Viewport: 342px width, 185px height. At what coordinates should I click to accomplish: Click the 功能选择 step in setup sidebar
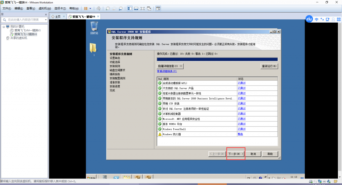click(x=115, y=62)
